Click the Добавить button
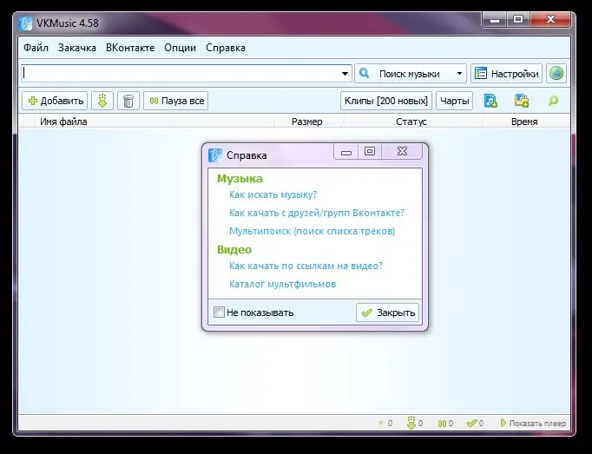The image size is (592, 454). coord(55,101)
